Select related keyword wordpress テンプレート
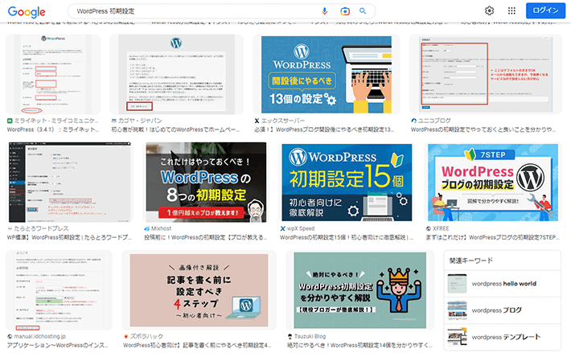This screenshot has height=357, width=571. (506, 337)
